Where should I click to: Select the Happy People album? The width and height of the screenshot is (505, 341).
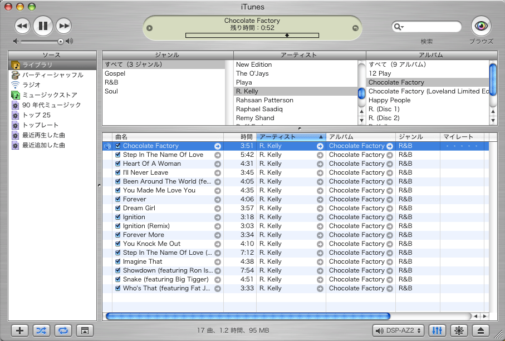click(x=428, y=100)
